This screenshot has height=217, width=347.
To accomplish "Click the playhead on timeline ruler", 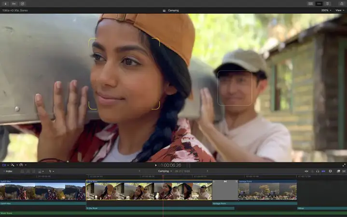I will (x=163, y=176).
